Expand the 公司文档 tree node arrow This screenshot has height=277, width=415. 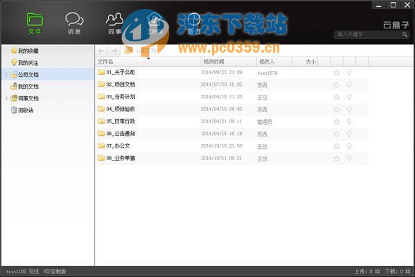tap(7, 75)
